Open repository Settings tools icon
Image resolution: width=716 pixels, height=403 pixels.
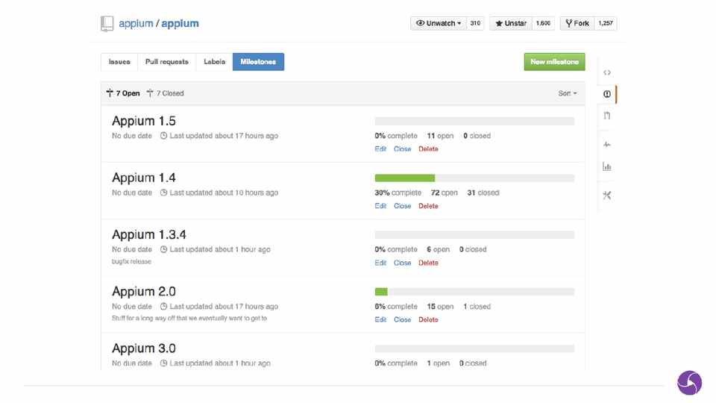pyautogui.click(x=607, y=196)
